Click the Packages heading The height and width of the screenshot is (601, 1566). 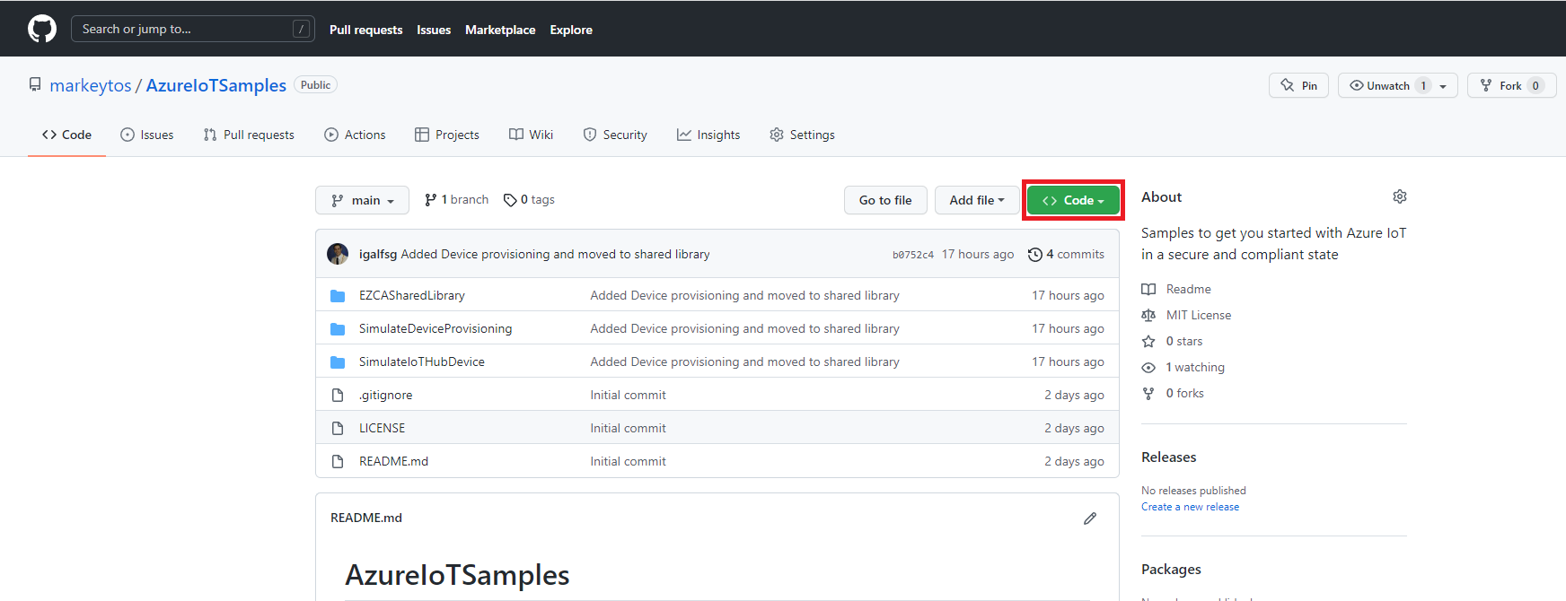coord(1171,570)
